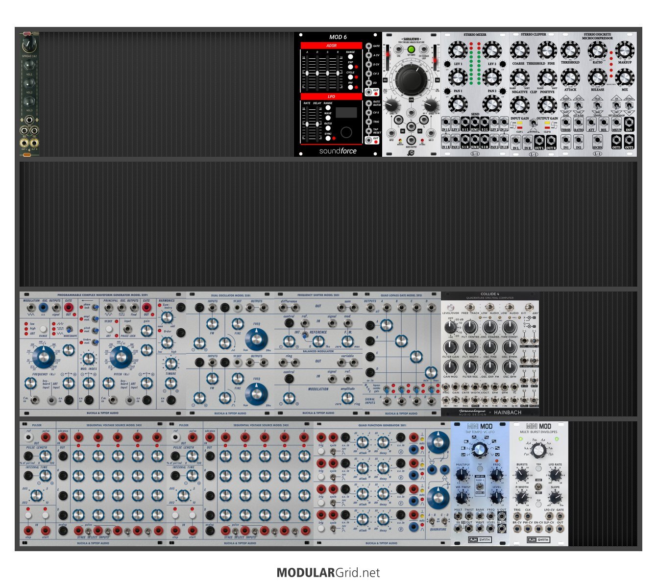Adjust the ADSR sustain (S) slider on MOD 6

[327, 73]
